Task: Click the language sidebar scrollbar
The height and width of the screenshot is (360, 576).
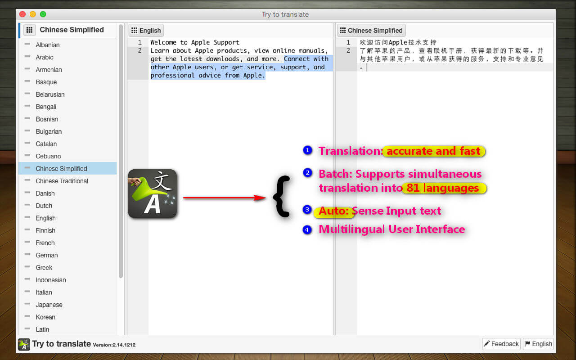Action: pyautogui.click(x=121, y=151)
